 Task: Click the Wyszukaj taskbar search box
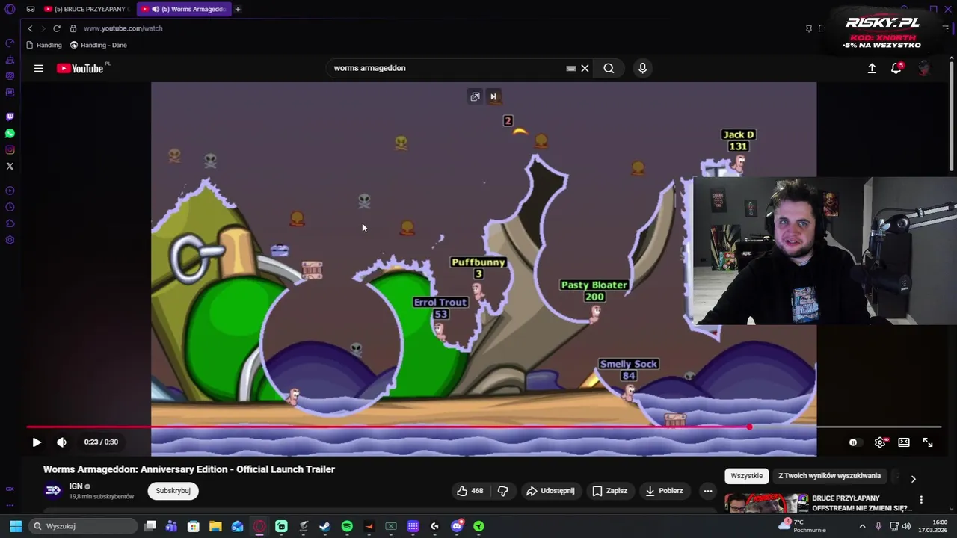(x=82, y=526)
